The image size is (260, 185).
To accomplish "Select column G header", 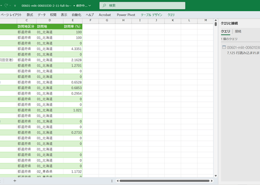I will coord(107,20).
